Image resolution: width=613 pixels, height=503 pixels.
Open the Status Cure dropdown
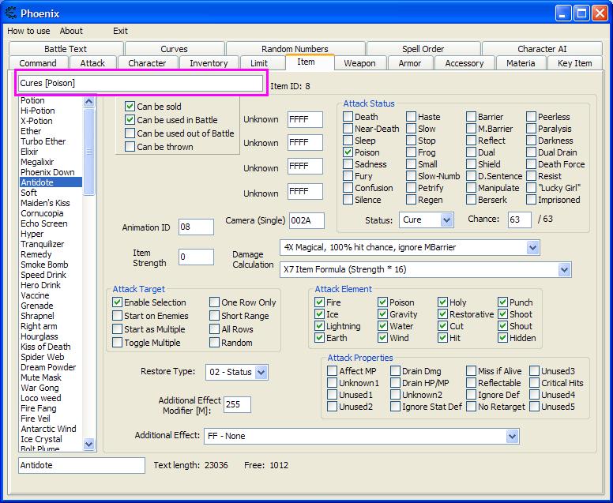click(446, 220)
